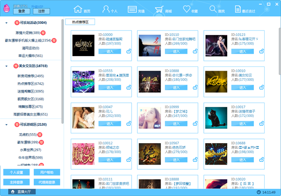
Task: Click the lock icon for room ID:10999
Action: coord(195,123)
